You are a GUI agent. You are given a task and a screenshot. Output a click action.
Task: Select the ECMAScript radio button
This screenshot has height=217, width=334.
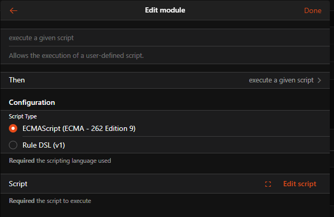click(14, 128)
